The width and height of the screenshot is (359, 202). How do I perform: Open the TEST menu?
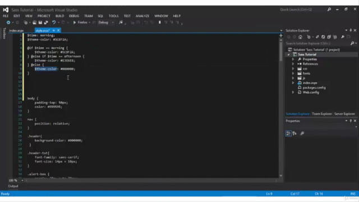[x=127, y=16]
